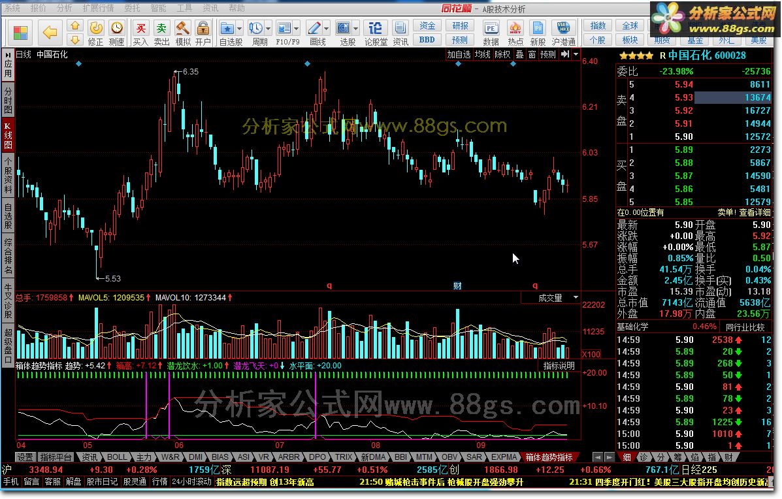The width and height of the screenshot is (782, 499).
Task: Switch to 筹 tab in right panel
Action: 677,457
